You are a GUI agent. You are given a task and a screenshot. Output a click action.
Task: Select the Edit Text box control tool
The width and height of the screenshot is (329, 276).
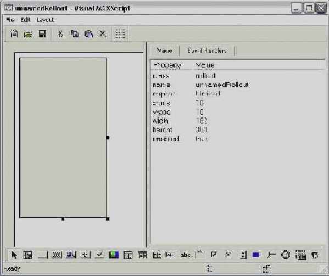[x=170, y=255]
